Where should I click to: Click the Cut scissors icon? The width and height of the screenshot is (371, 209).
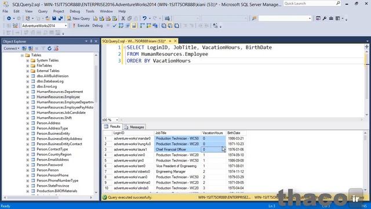click(x=123, y=19)
